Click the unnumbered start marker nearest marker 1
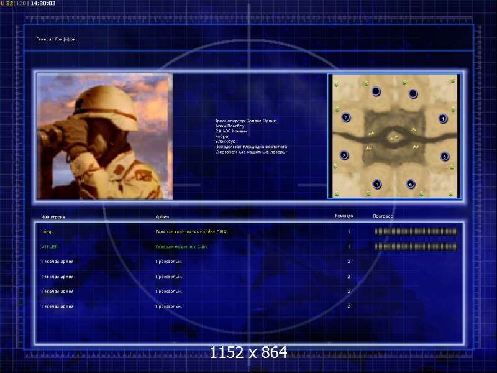This screenshot has height=373, width=497. tap(413, 94)
